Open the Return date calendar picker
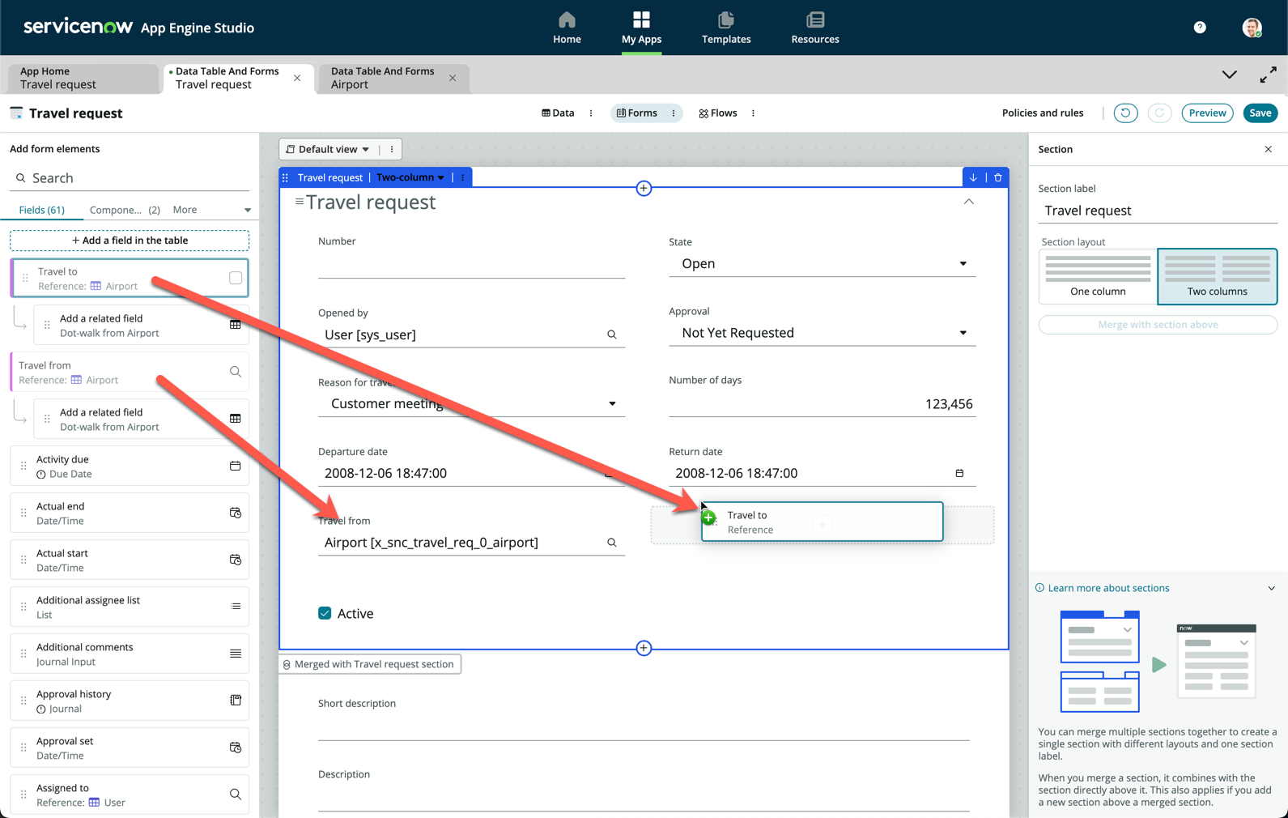 [959, 473]
